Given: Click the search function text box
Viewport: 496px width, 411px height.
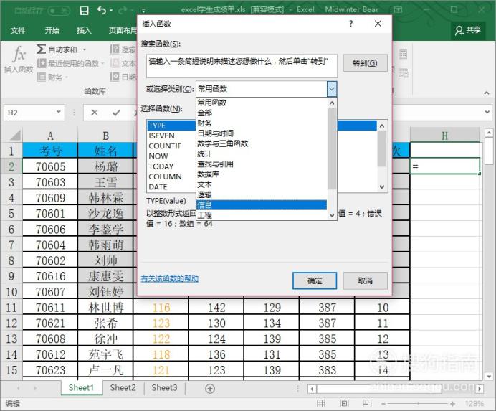Looking at the screenshot, I should point(242,66).
